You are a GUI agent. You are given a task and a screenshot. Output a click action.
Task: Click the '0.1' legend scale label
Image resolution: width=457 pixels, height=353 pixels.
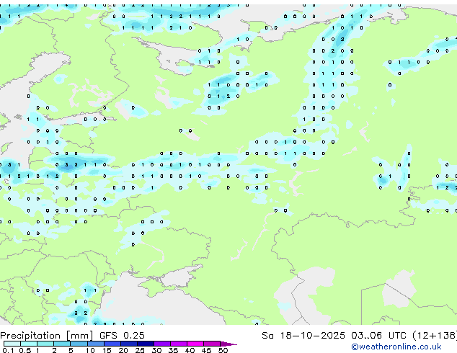[x=8, y=350]
